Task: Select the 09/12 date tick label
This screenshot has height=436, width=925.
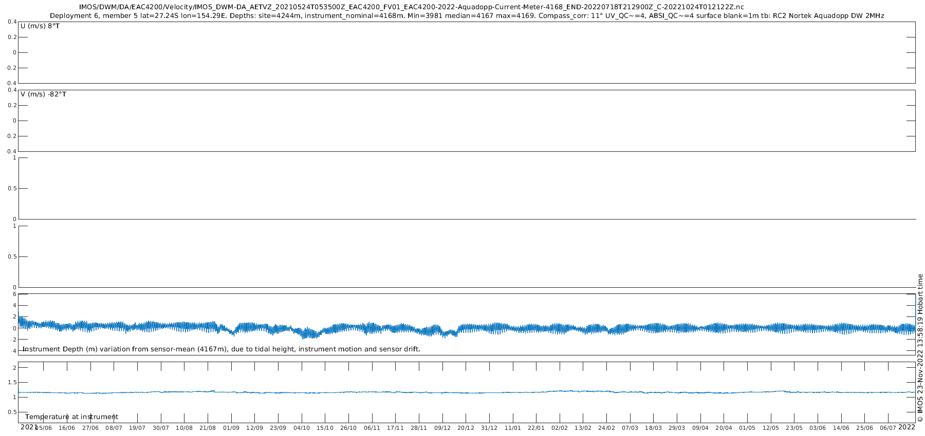Action: click(442, 428)
